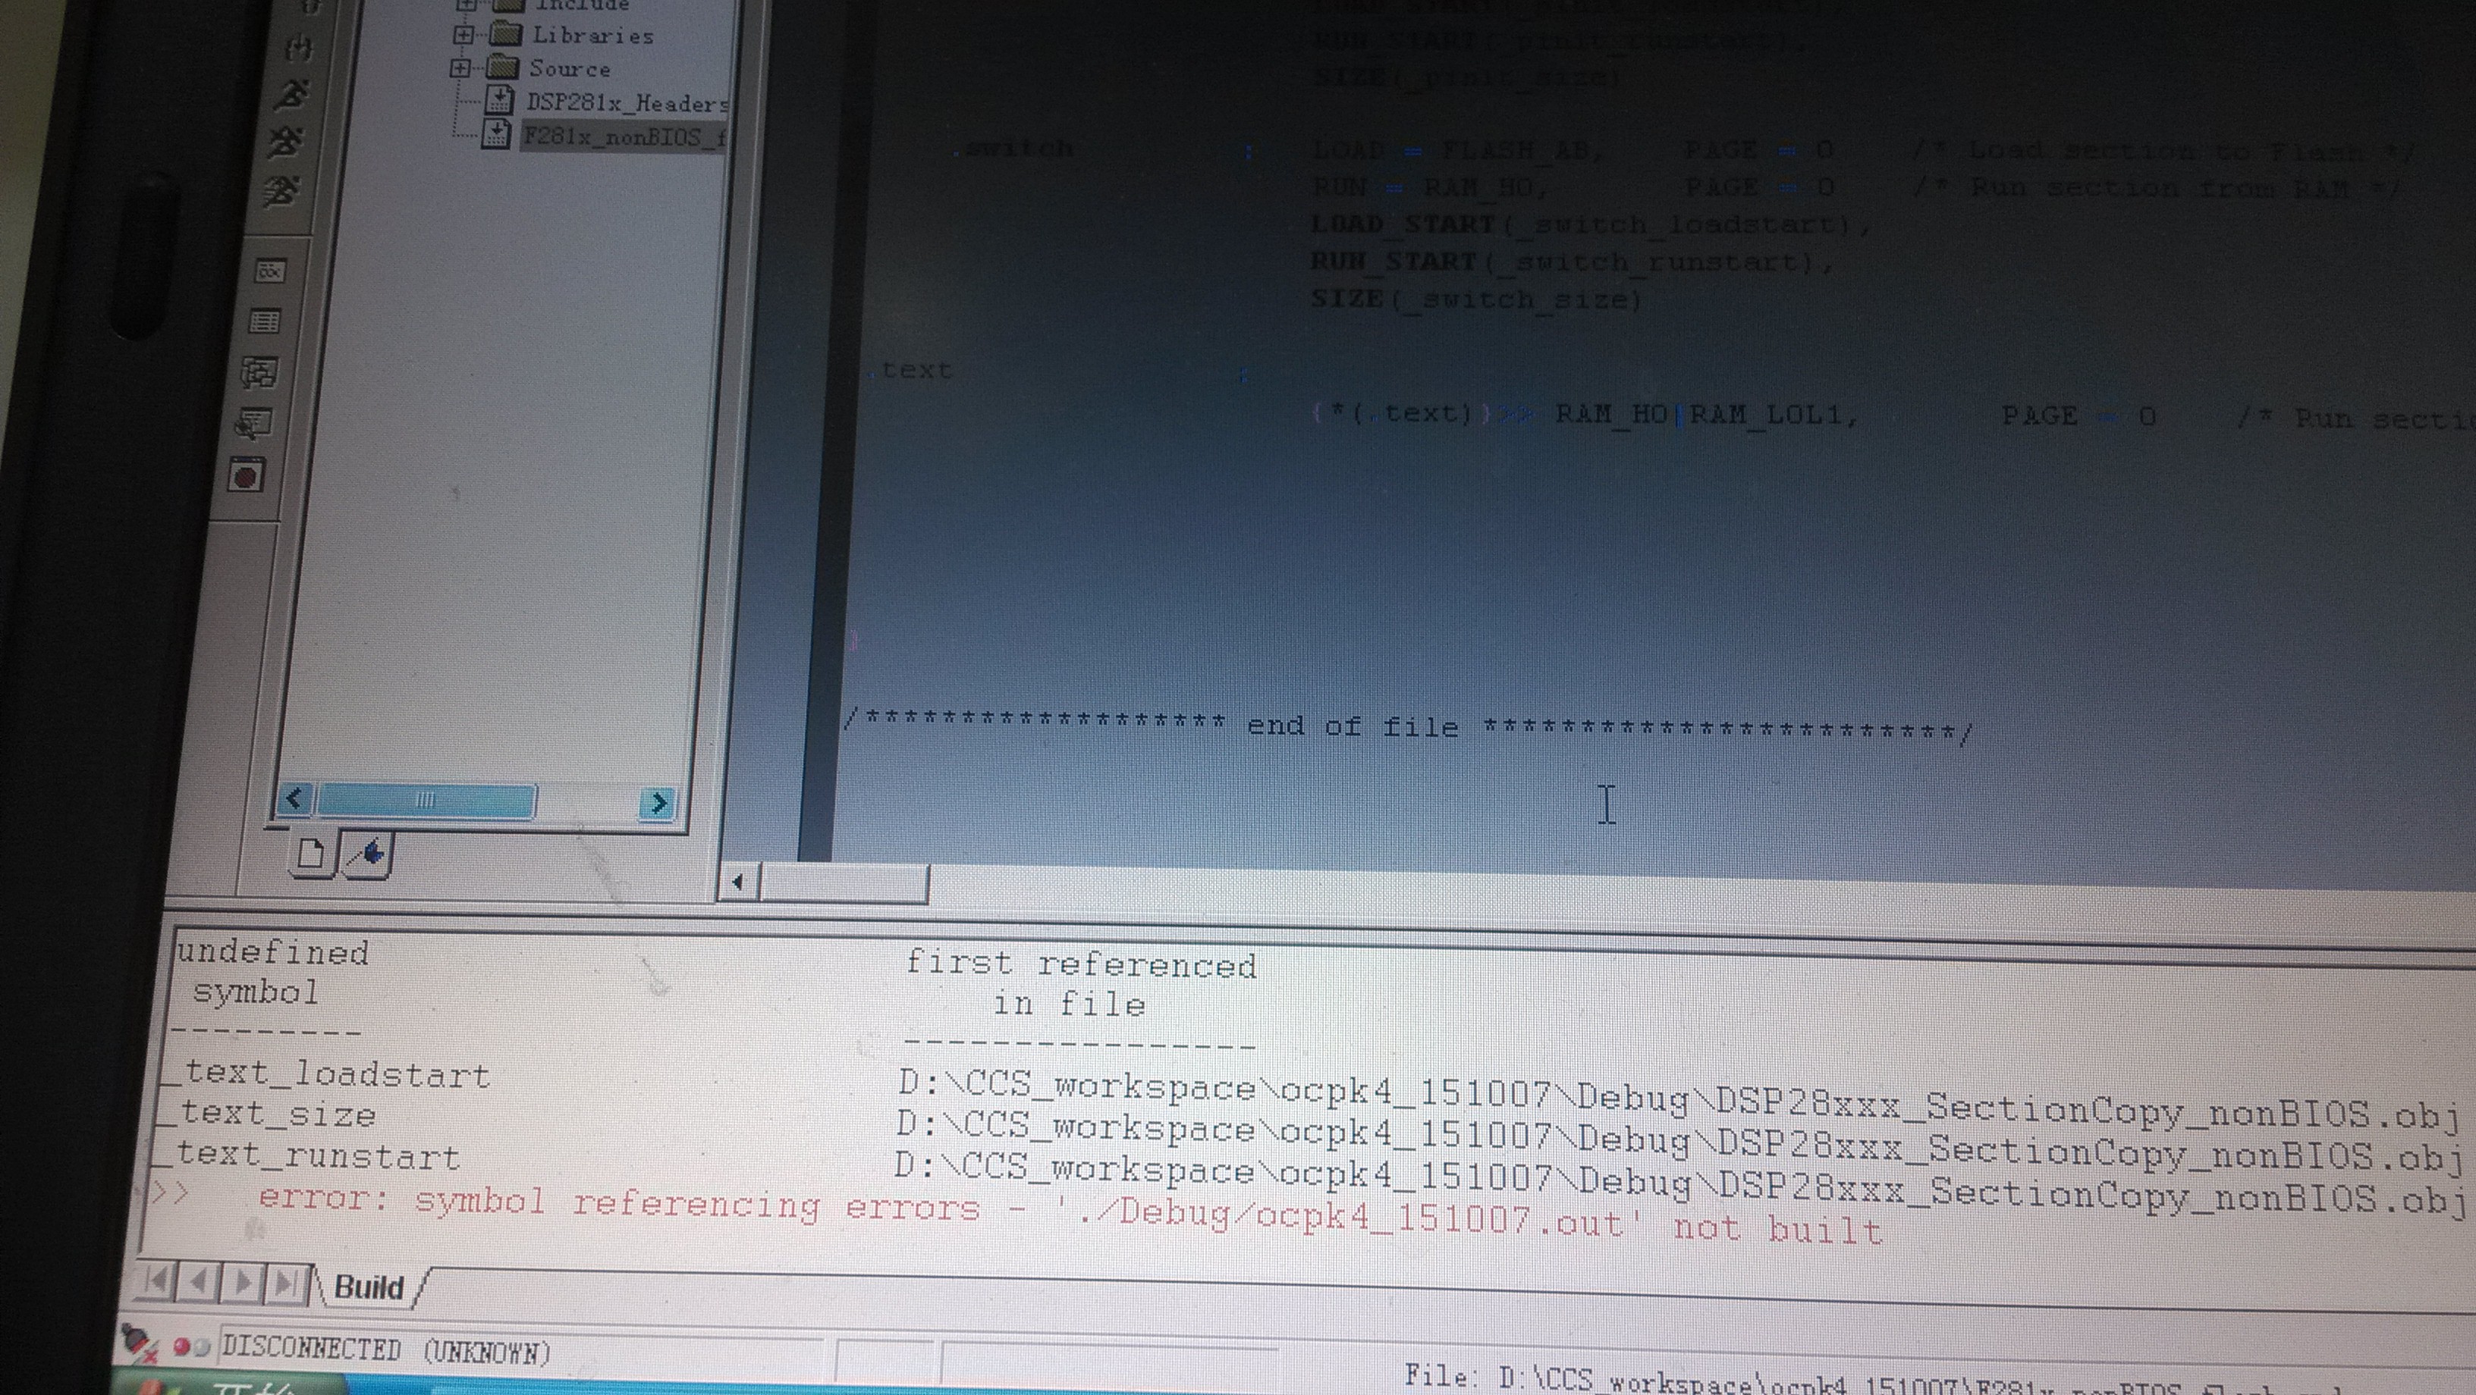The width and height of the screenshot is (2476, 1395).
Task: Select the Build output tab
Action: click(x=369, y=1287)
